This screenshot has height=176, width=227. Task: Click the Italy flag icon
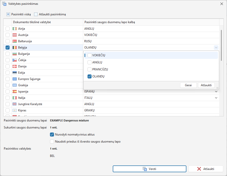tap(15, 98)
